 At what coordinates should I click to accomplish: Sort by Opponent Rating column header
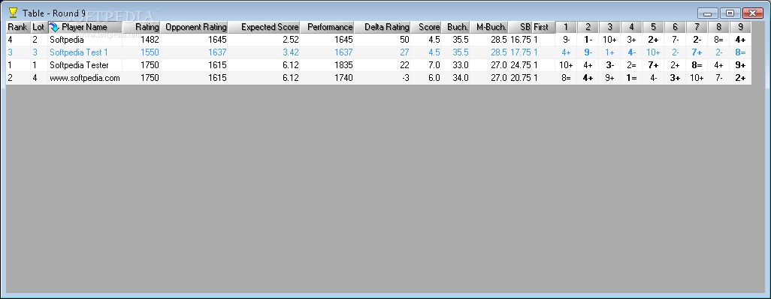(x=194, y=28)
